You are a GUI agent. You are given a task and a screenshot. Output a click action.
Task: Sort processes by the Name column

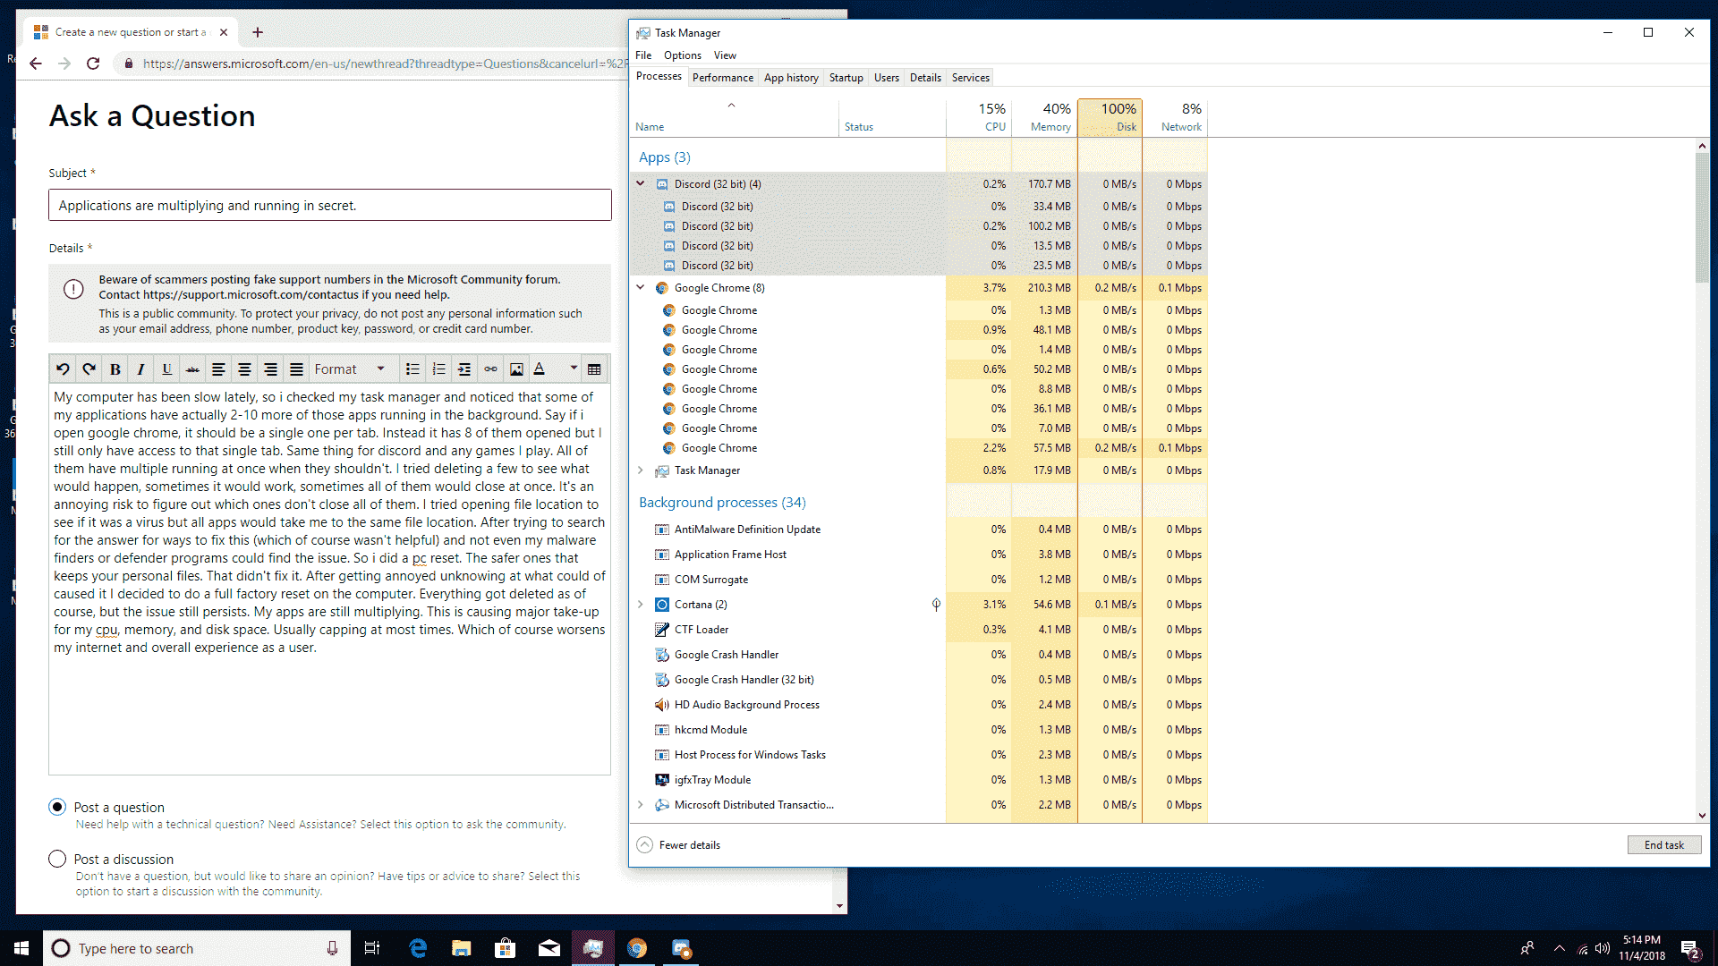[x=734, y=117]
